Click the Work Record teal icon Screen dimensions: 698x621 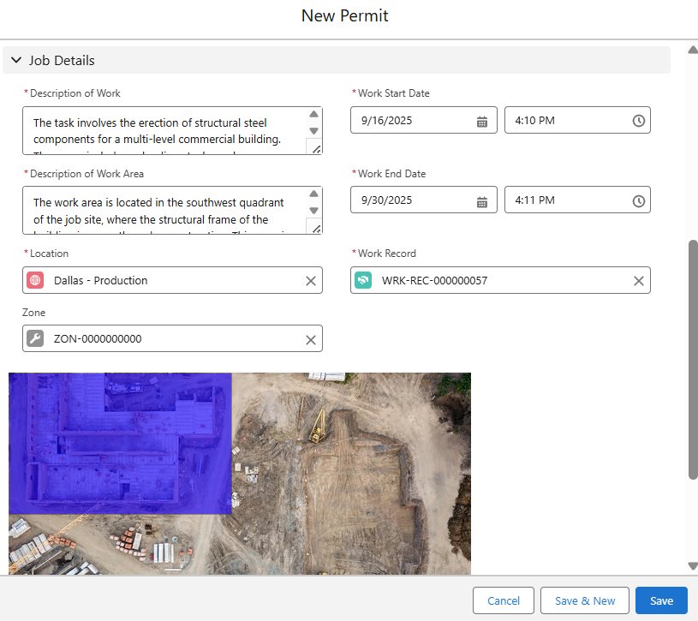pos(363,281)
